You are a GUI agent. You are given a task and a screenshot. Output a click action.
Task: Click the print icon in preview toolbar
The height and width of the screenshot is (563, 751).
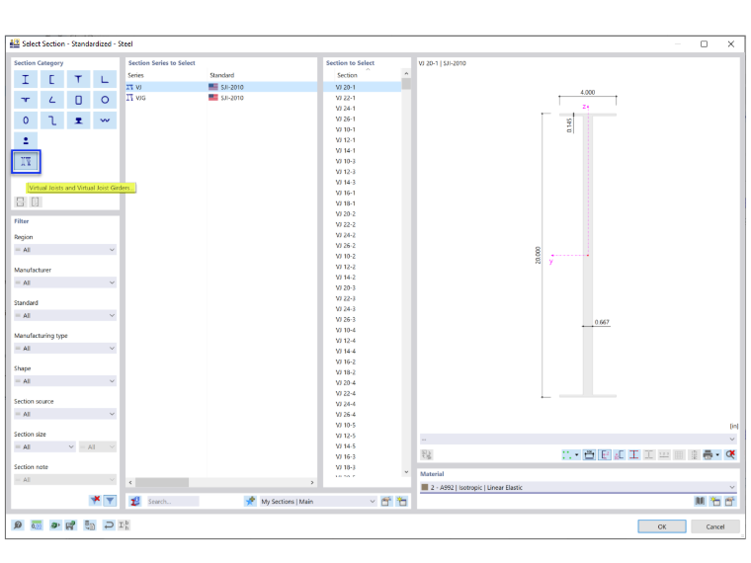point(708,454)
